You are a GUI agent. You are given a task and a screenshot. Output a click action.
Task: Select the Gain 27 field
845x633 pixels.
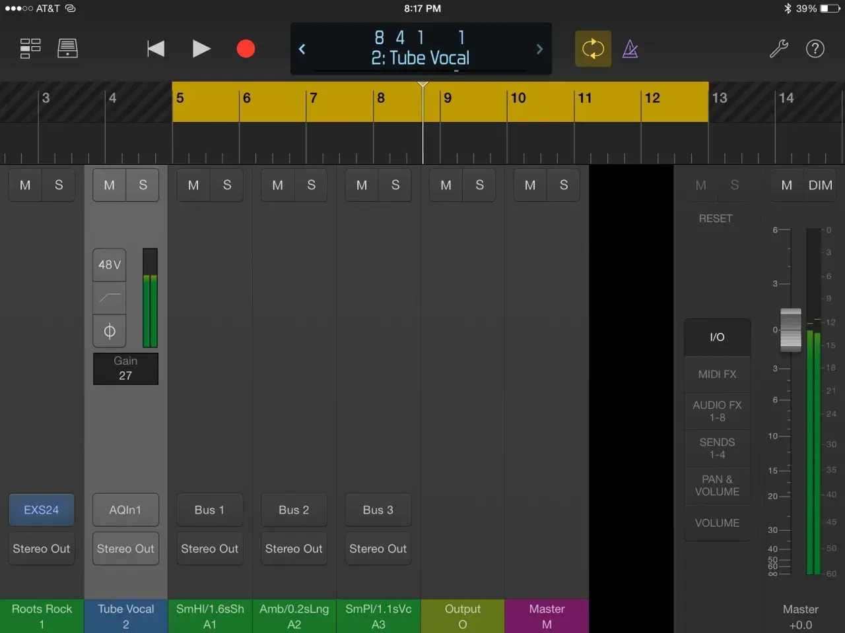pos(125,369)
